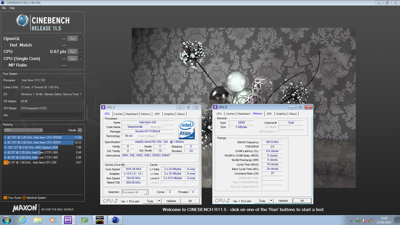Click the orange Your Score legend swatch
Screen dimensions: 400x225
click(x=5, y=198)
